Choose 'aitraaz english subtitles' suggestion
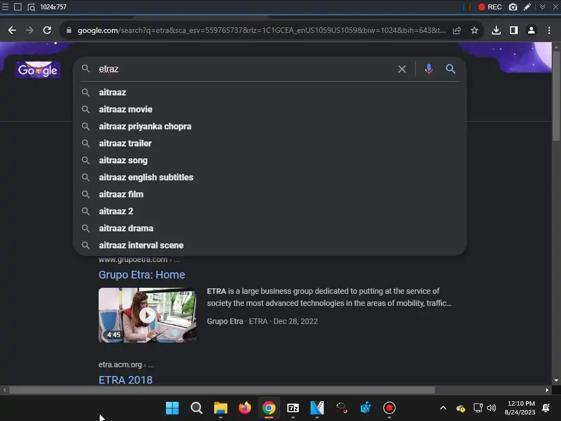Viewport: 561px width, 421px height. click(270, 177)
